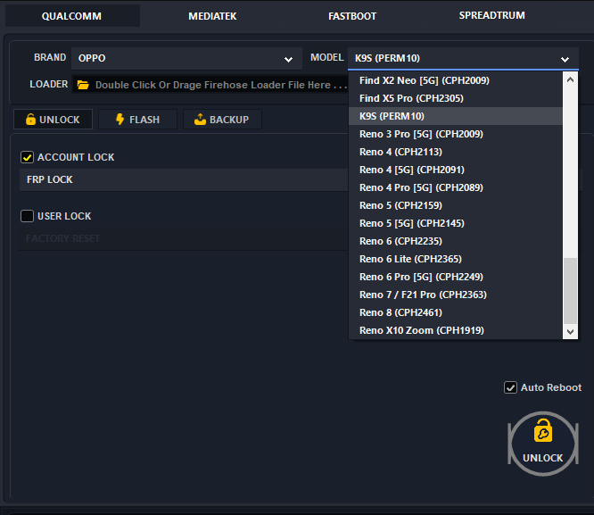Open the FLASH section button

click(136, 120)
